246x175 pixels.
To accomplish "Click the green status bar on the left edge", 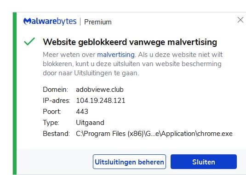I will pos(15,93).
